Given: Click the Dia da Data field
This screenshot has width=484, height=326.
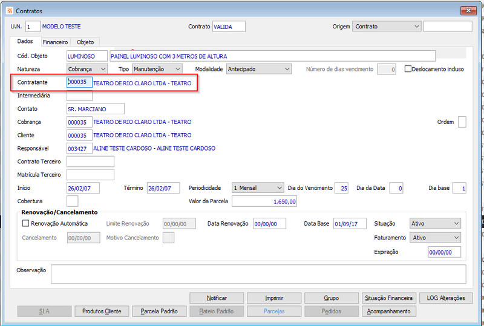Looking at the screenshot, I should (396, 188).
